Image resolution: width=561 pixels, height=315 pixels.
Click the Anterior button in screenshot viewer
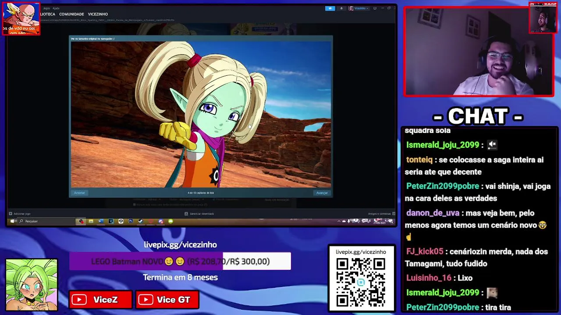pyautogui.click(x=79, y=193)
